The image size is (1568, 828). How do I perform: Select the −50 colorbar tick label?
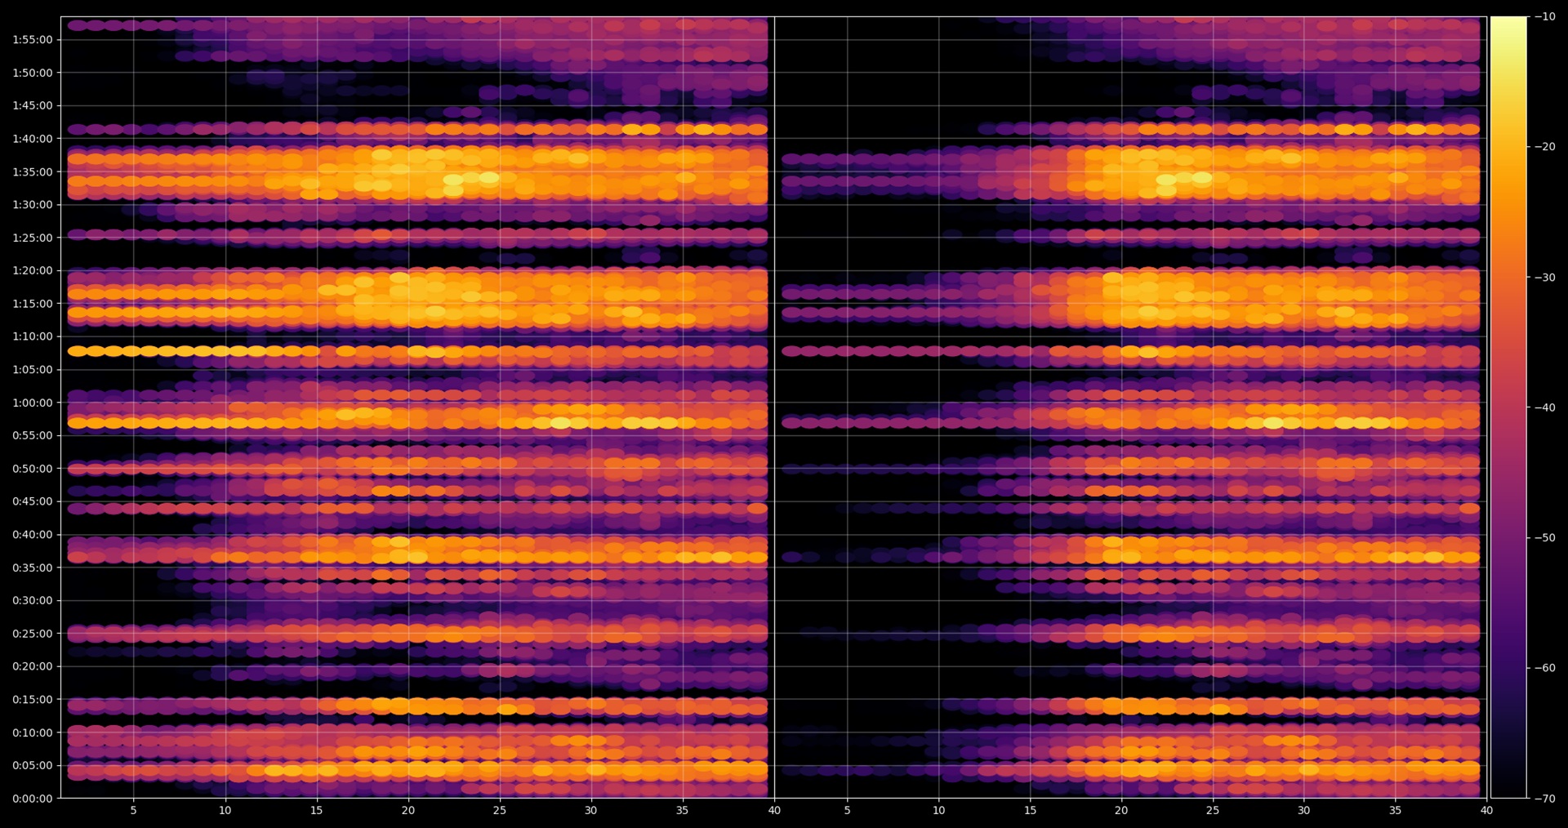tap(1545, 537)
